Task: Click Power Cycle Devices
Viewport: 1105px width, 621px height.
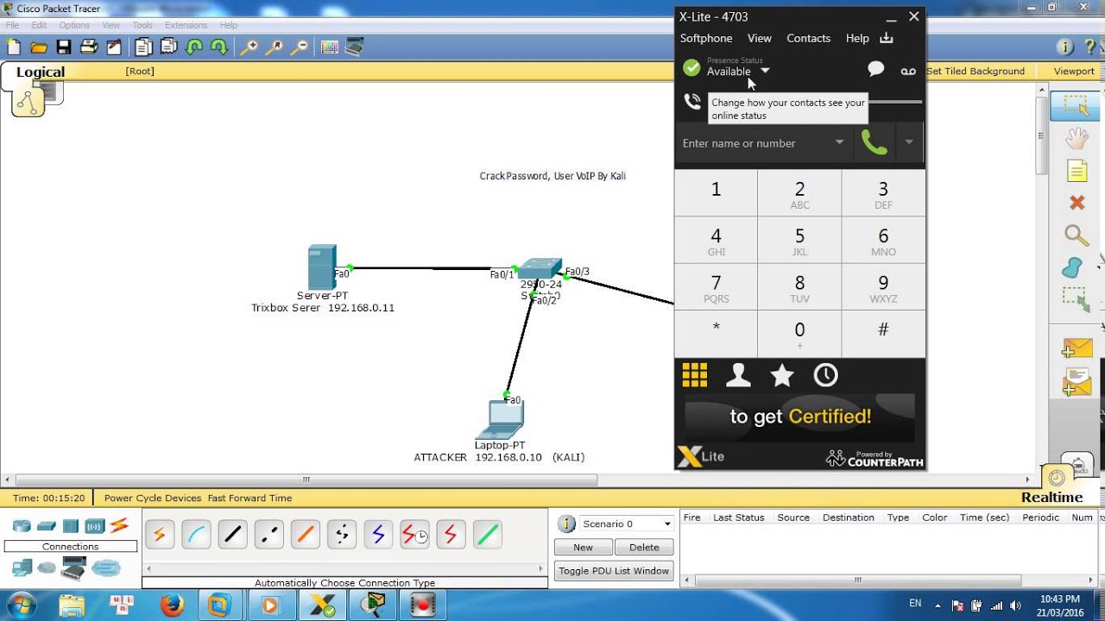Action: click(x=153, y=498)
